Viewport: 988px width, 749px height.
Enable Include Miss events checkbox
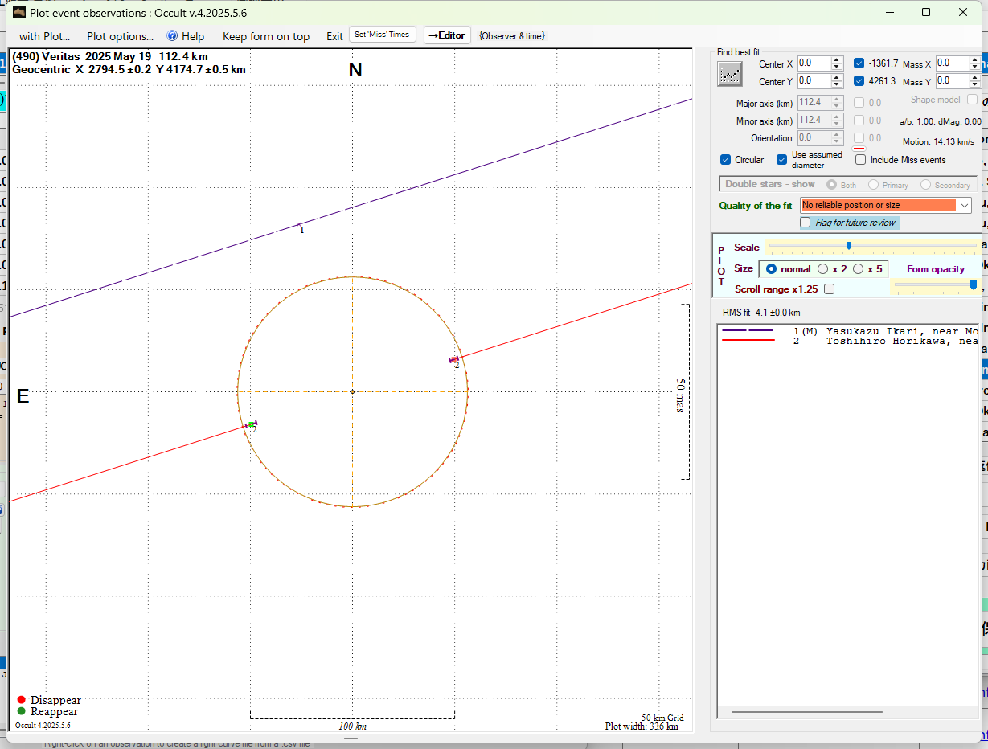pyautogui.click(x=860, y=160)
